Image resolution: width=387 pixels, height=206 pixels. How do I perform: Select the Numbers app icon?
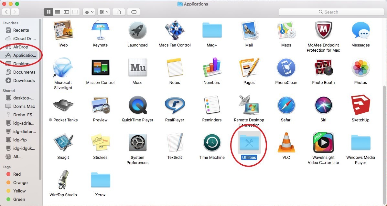(212, 67)
